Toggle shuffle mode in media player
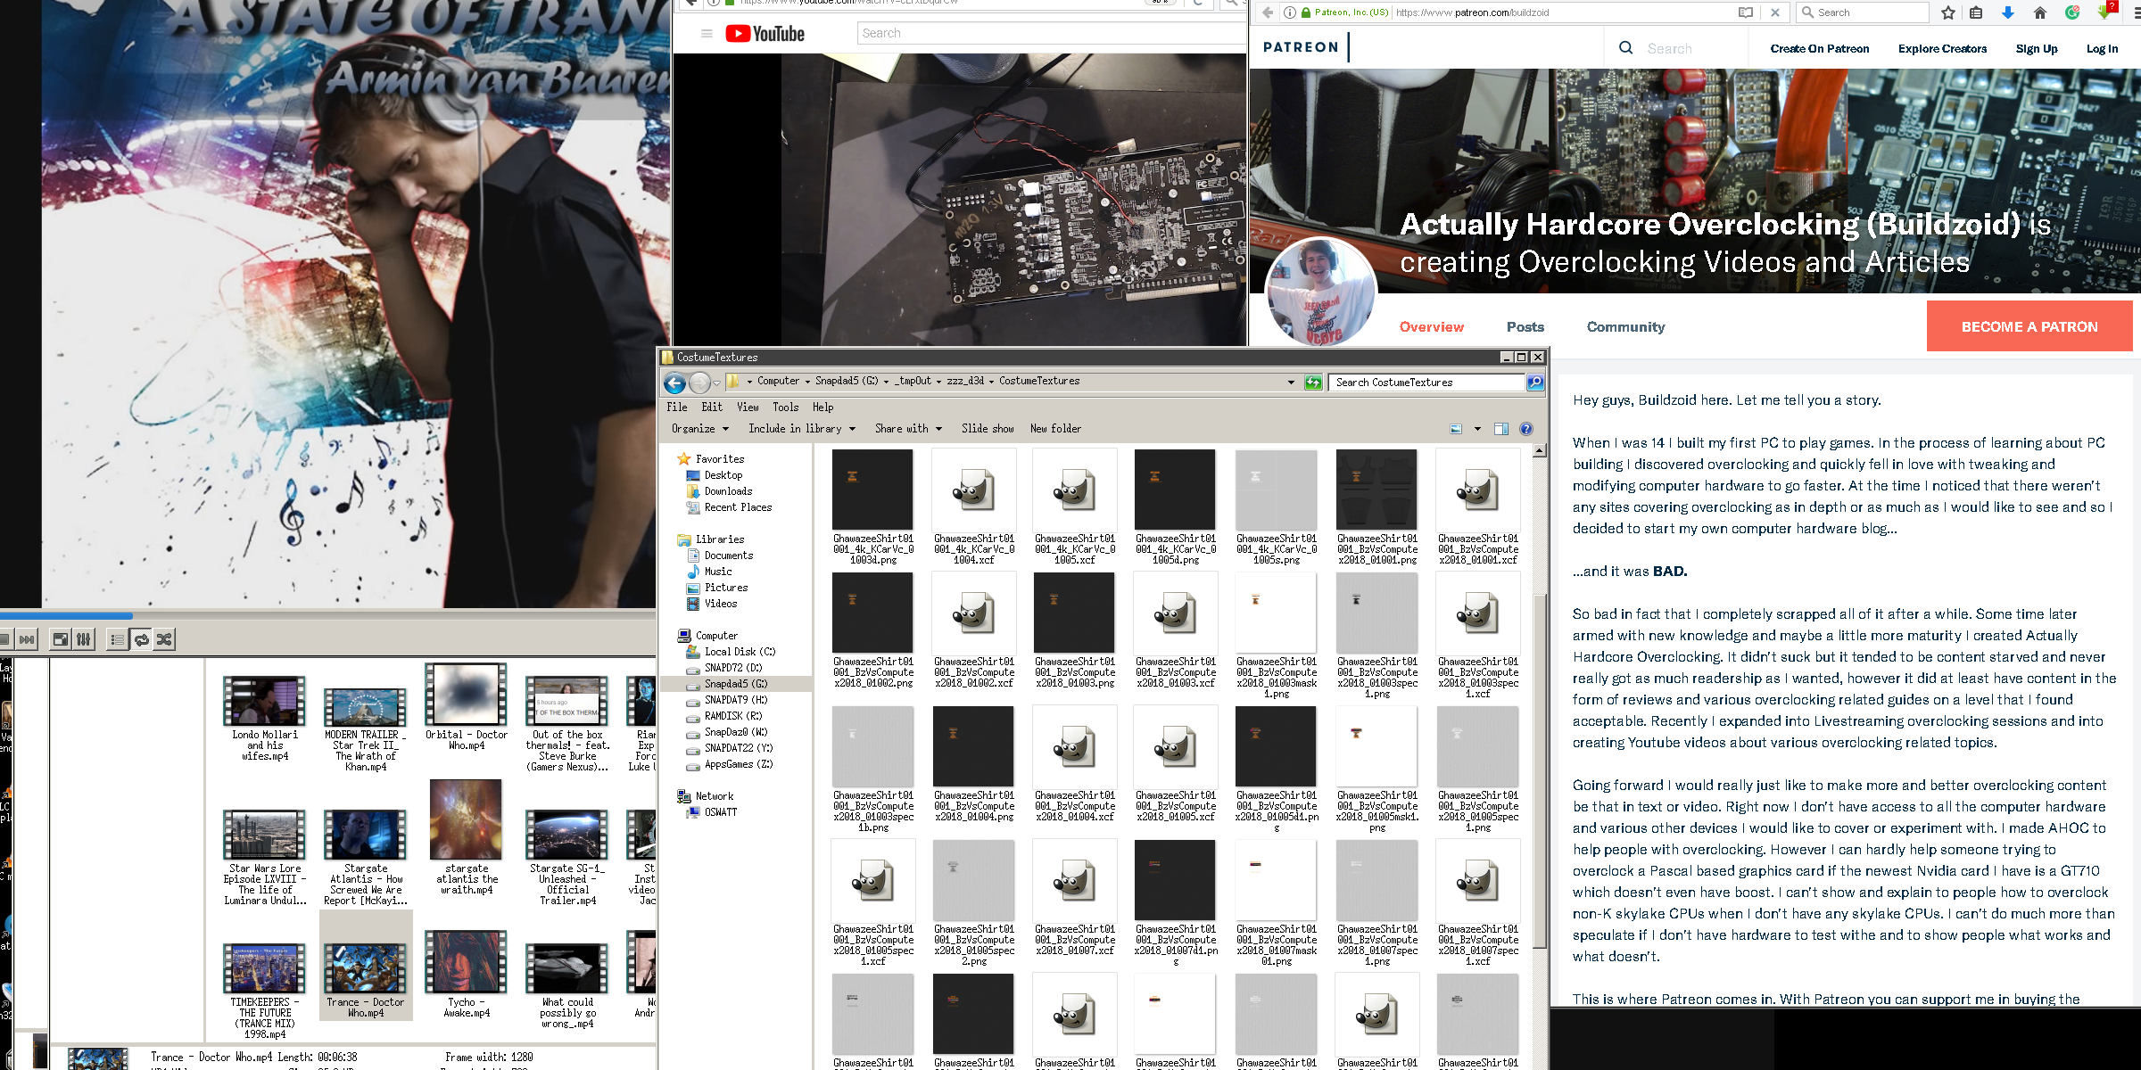 (x=164, y=639)
